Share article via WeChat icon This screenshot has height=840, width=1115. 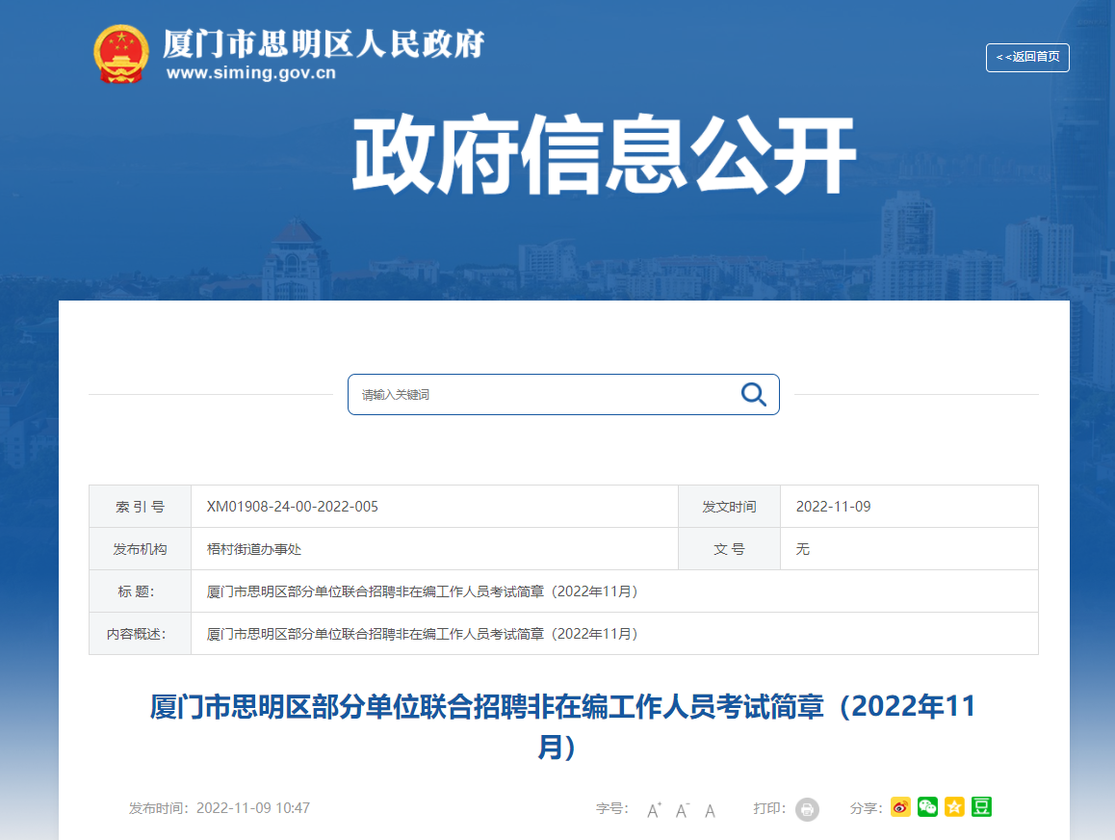927,807
